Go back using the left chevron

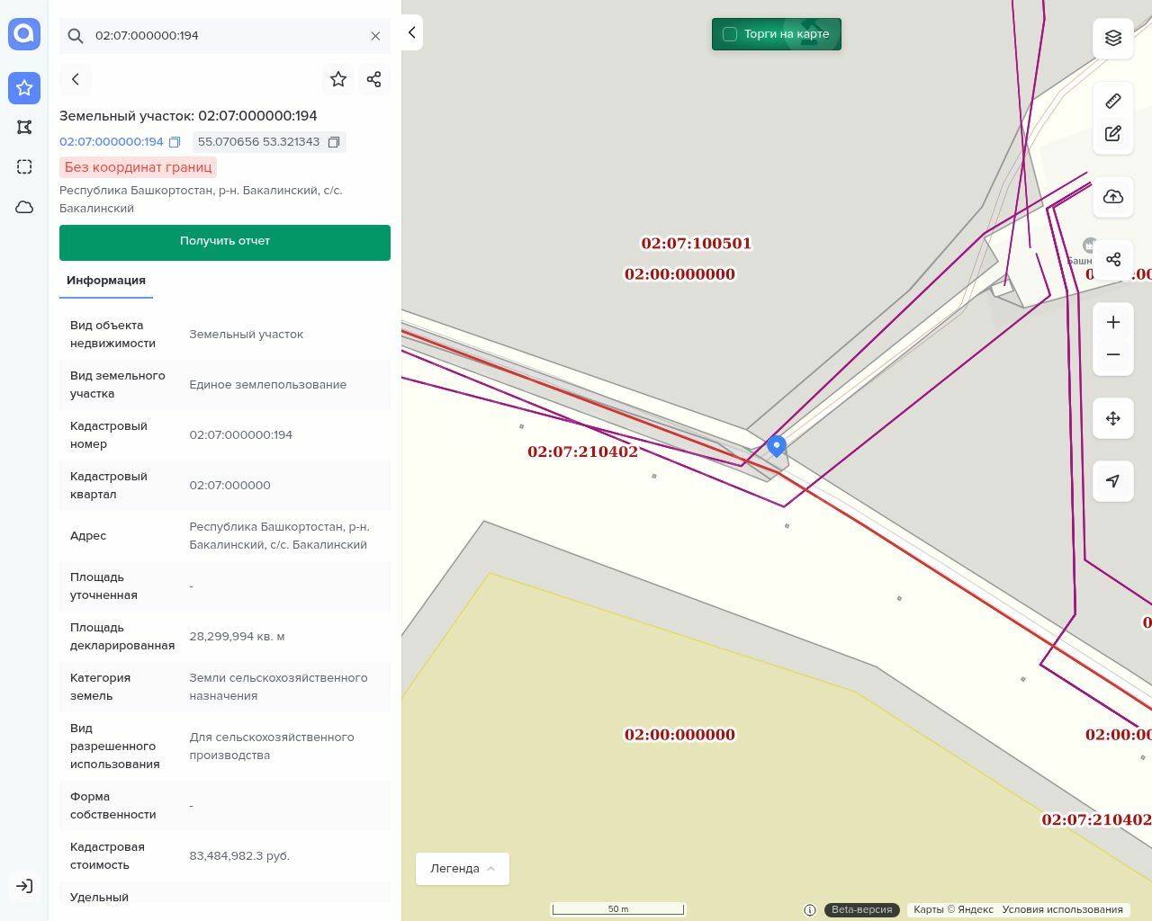[x=76, y=79]
